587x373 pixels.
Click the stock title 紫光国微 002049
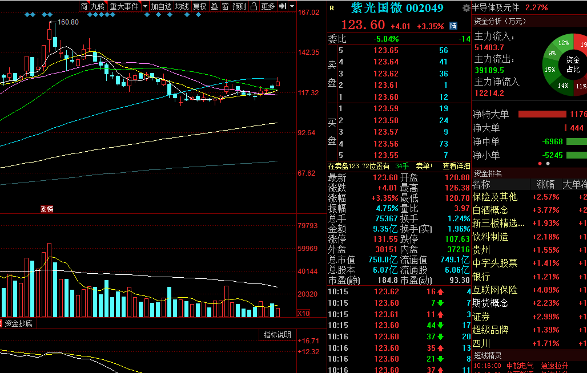click(x=397, y=8)
